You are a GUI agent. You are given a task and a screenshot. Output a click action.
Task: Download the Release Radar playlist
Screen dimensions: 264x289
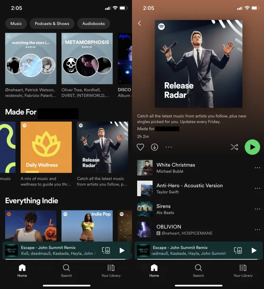coord(154,147)
